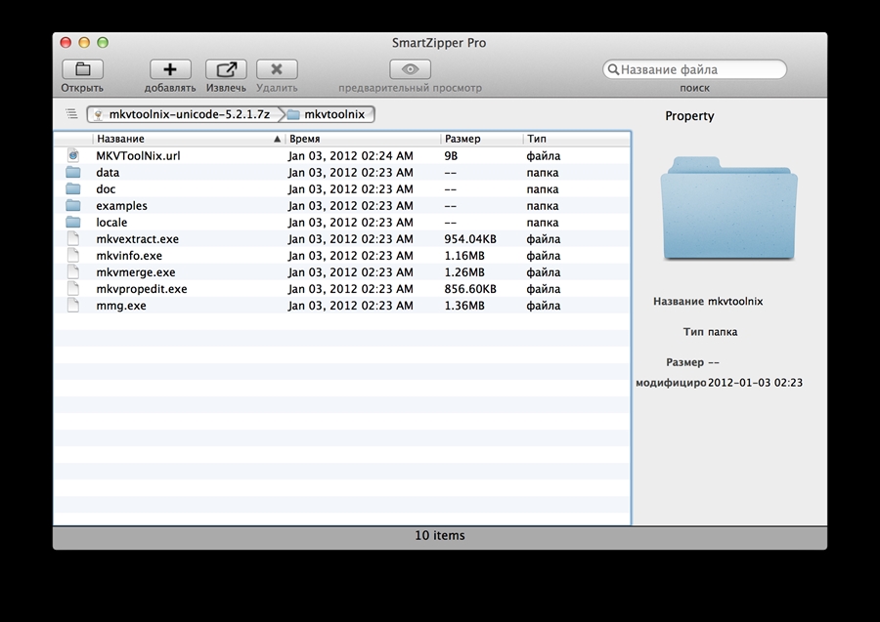Viewport: 880px width, 622px height.
Task: Select the mmg.exe file icon
Action: 73,306
